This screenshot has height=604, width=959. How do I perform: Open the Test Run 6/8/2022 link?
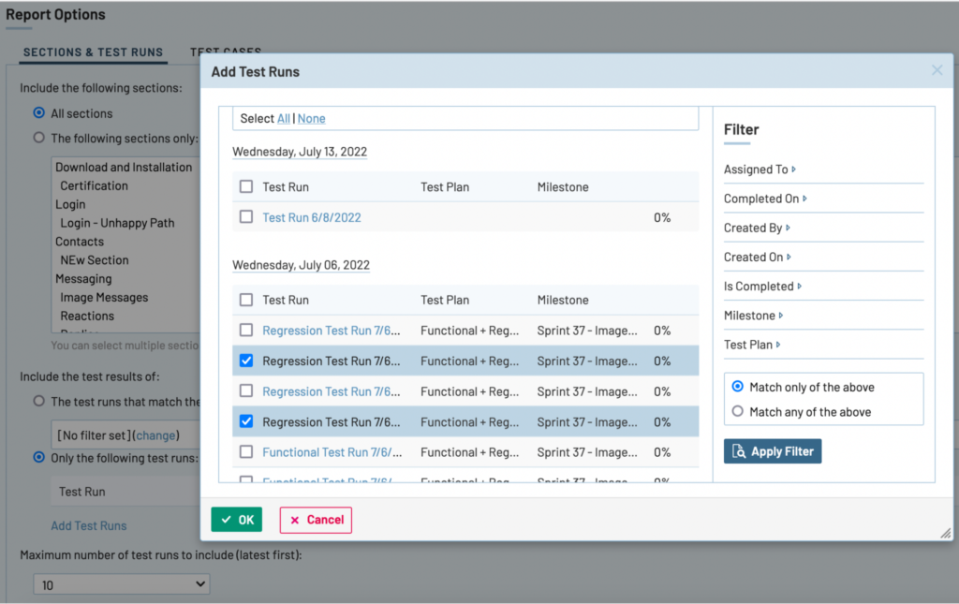[311, 217]
